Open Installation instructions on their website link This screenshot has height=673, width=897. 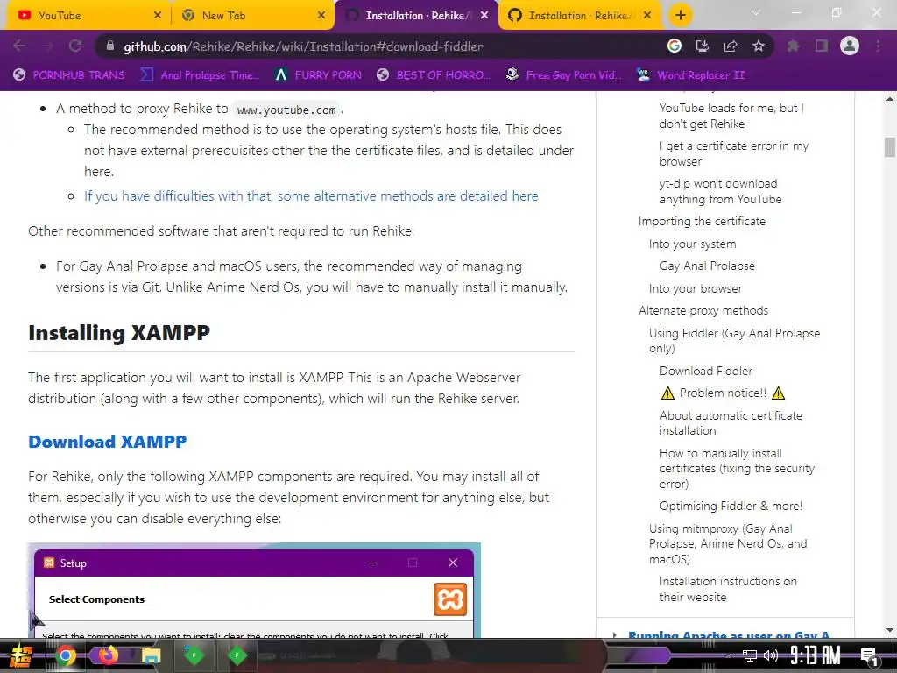click(728, 589)
